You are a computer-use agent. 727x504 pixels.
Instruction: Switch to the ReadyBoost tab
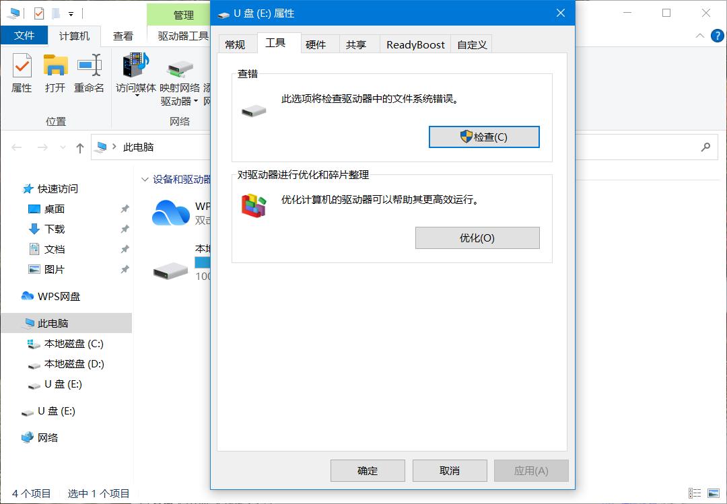(415, 44)
